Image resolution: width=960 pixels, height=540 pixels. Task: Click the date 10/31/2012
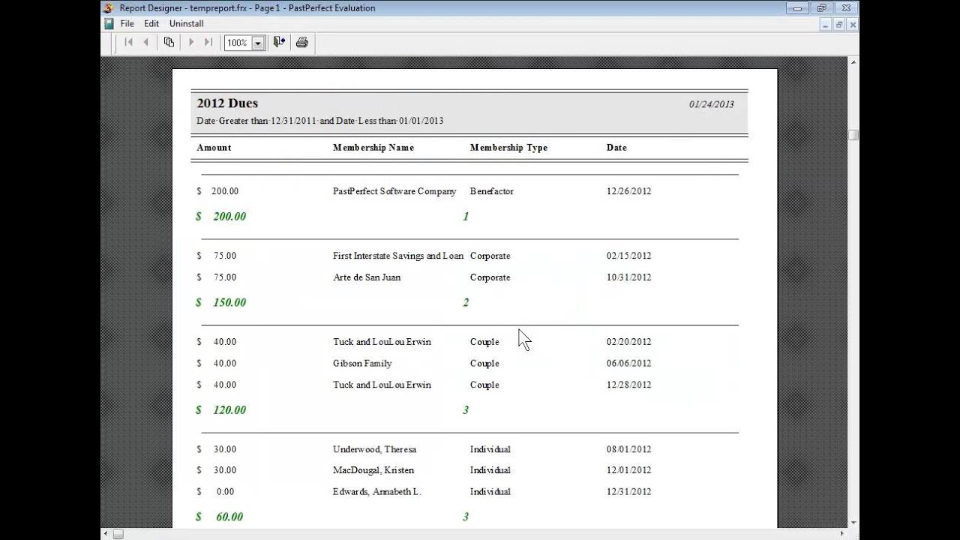628,277
